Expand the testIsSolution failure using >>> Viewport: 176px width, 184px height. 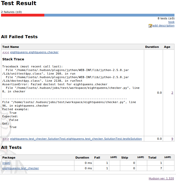pos(6,139)
